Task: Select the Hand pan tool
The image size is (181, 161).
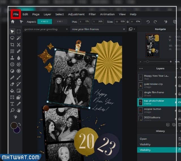Action: [x=19, y=110]
